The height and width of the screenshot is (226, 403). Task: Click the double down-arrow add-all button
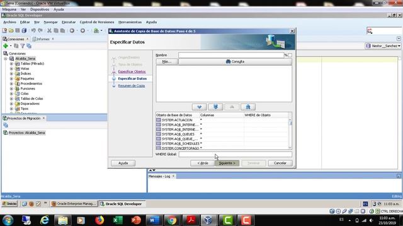tap(215, 107)
